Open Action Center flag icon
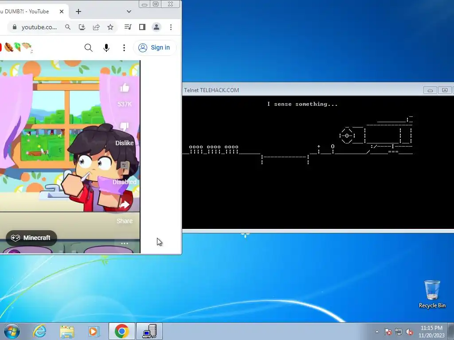This screenshot has width=454, height=340. pos(387,332)
